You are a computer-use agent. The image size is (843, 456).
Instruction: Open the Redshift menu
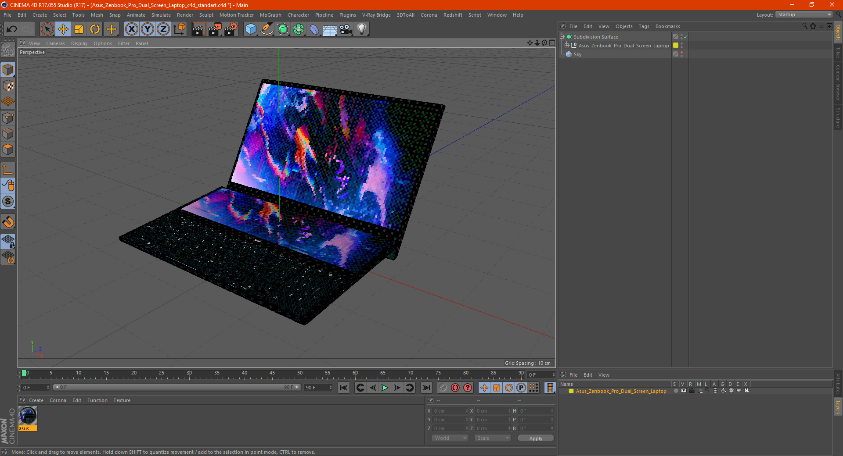[453, 15]
